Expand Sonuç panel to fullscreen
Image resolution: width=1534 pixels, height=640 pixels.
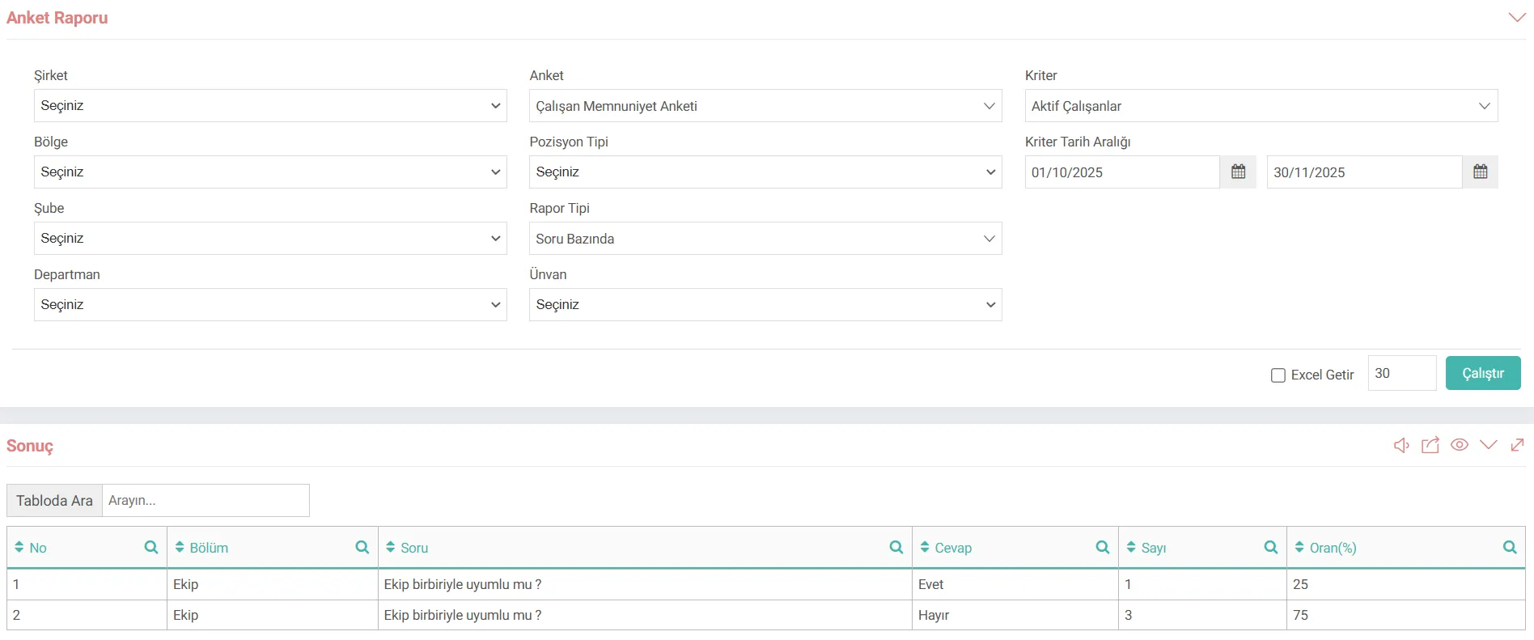[x=1518, y=445]
